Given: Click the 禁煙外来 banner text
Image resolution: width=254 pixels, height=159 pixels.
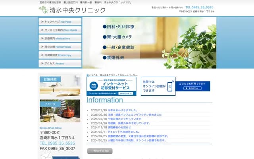Looking at the screenshot, I should tap(114, 58).
